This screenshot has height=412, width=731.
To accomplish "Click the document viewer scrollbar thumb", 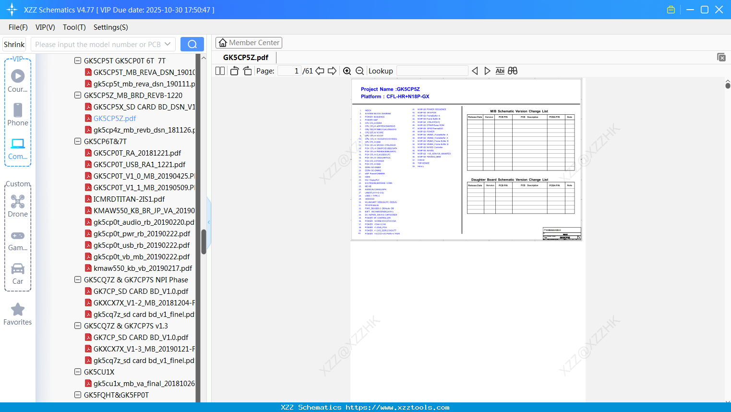I will coord(728,85).
